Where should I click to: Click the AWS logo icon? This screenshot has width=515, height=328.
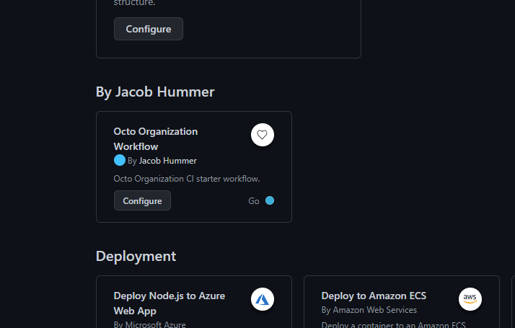click(x=470, y=299)
